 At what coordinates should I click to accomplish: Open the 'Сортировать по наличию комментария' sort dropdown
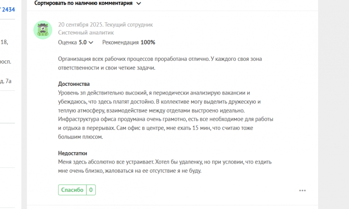(88, 3)
